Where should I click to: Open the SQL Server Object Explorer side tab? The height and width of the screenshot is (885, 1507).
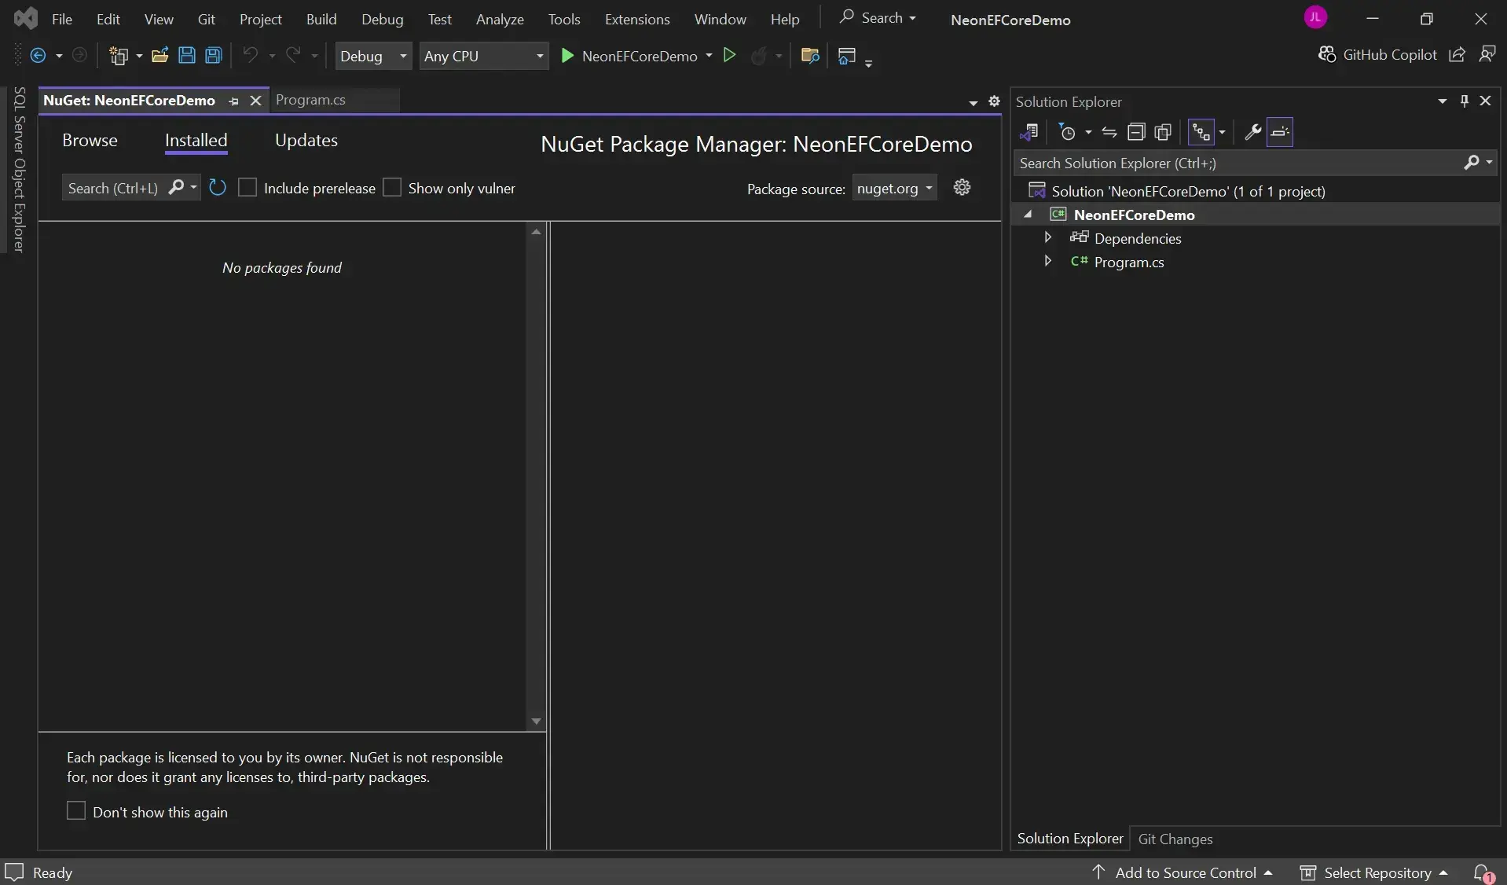point(19,169)
